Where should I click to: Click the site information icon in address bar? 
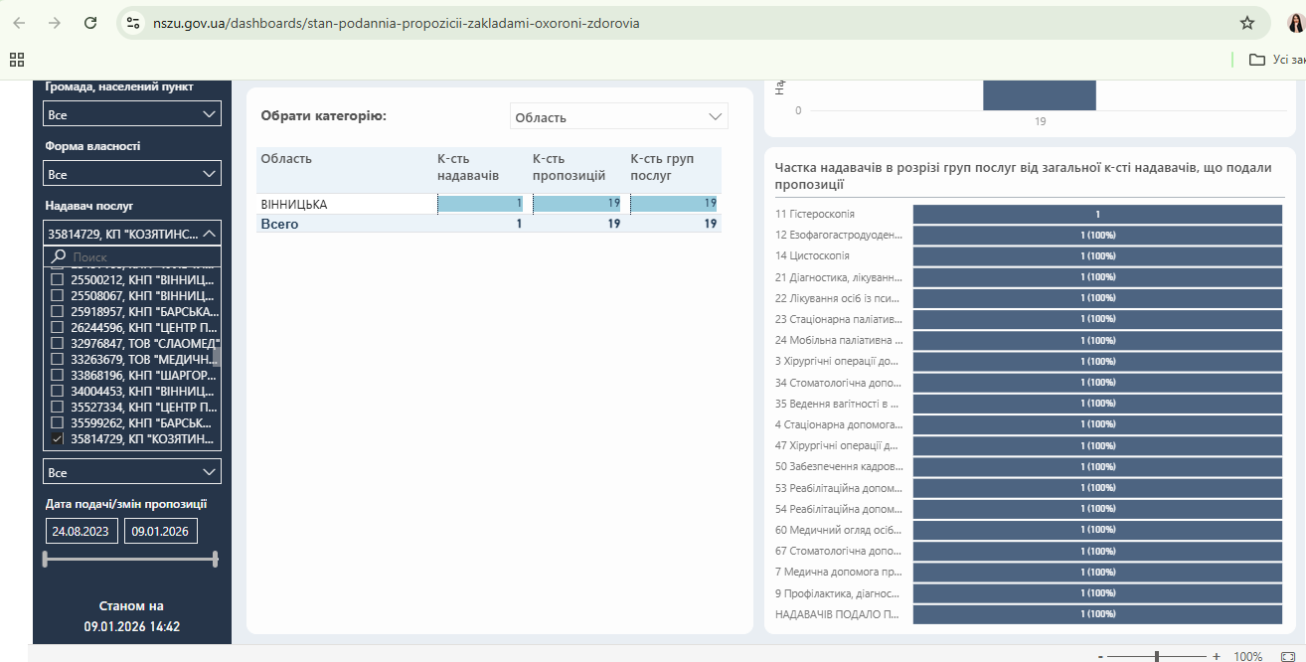click(x=133, y=23)
